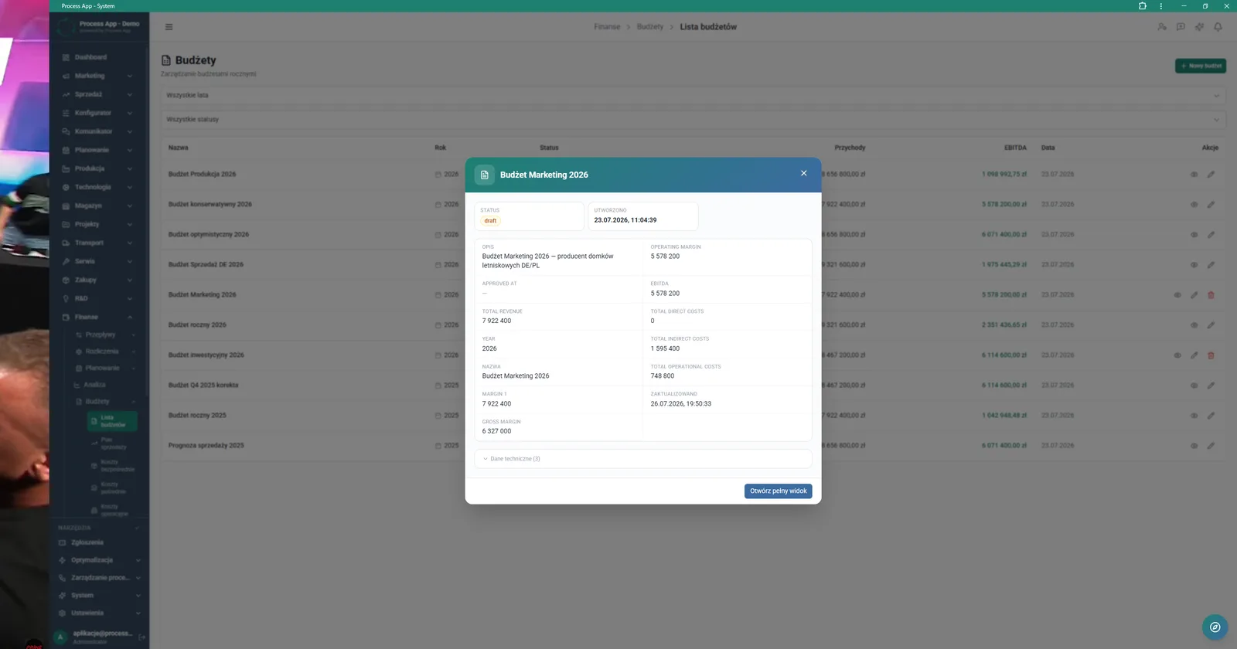Image resolution: width=1237 pixels, height=649 pixels.
Task: Open 'Plan sprzedaży' in the sidebar
Action: click(x=113, y=443)
